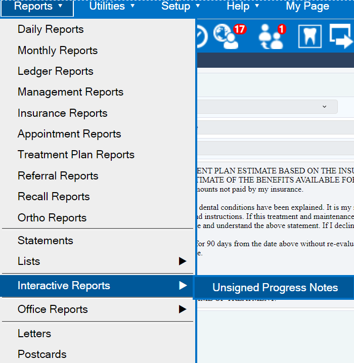The width and height of the screenshot is (354, 363).
Task: Open the patient group icon with badge 1
Action: (x=272, y=36)
